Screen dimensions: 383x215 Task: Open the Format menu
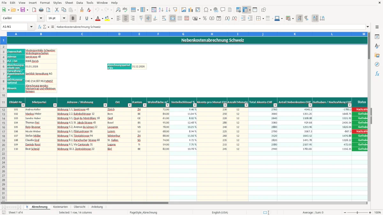click(45, 3)
